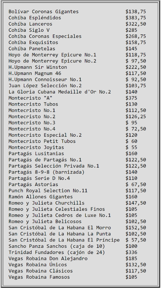Screen dimensions: 163x291
Task: Click Romeo y Julieta Churchills
Action: [x=46, y=203]
